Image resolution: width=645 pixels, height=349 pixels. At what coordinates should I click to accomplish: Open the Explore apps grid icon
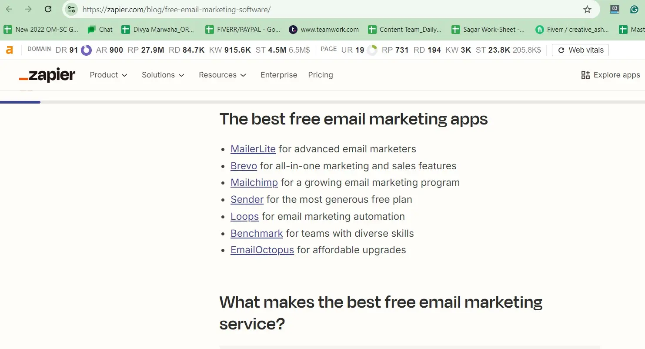[x=585, y=75]
